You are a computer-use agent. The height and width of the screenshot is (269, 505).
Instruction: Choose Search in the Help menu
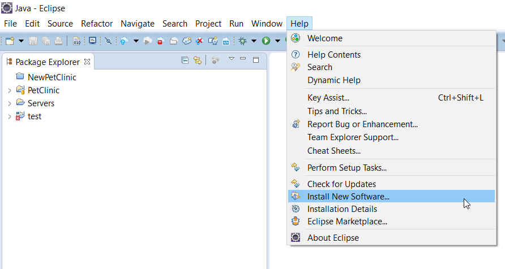tap(391, 67)
